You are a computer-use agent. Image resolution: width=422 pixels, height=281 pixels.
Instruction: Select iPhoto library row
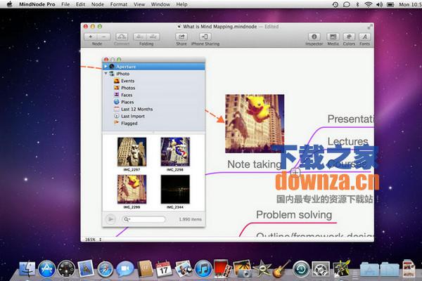coord(153,74)
